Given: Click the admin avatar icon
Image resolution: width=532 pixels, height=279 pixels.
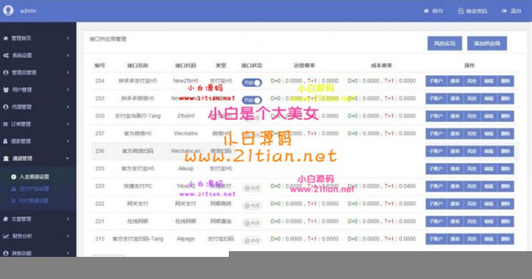Looking at the screenshot, I should point(8,11).
